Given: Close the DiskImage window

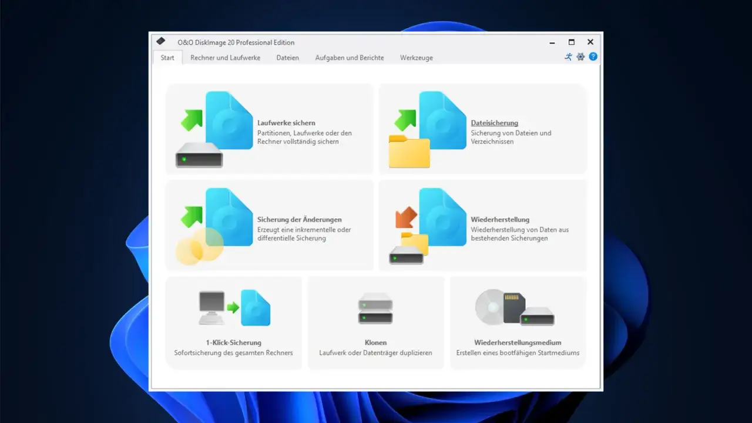Looking at the screenshot, I should (590, 42).
